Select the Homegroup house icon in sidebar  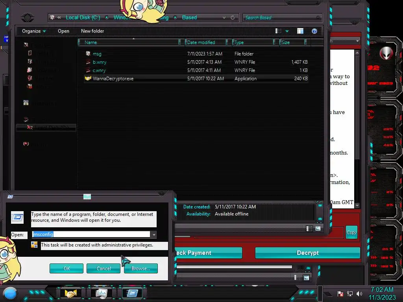pyautogui.click(x=26, y=103)
